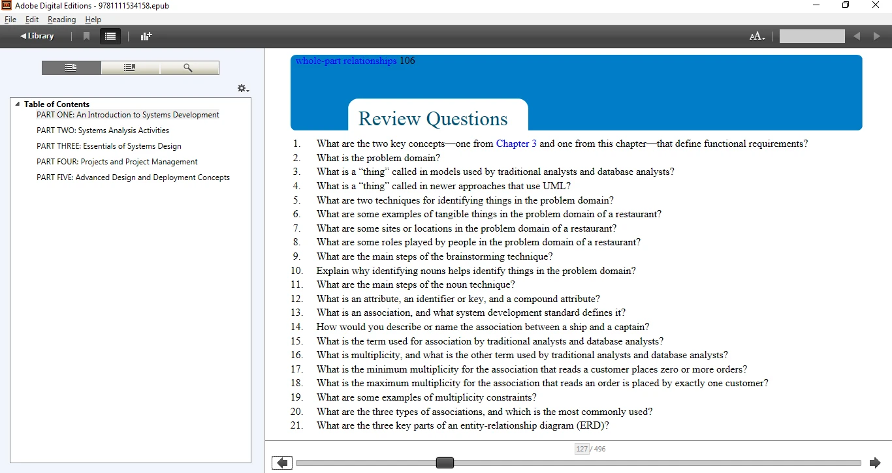Collapse the Table of Contents tree
The width and height of the screenshot is (892, 473).
pyautogui.click(x=18, y=104)
